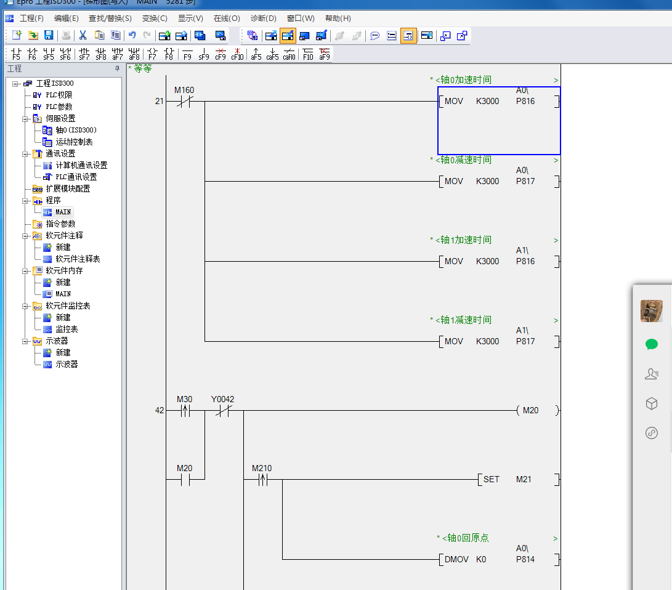Click the Undo arrow icon

click(132, 36)
